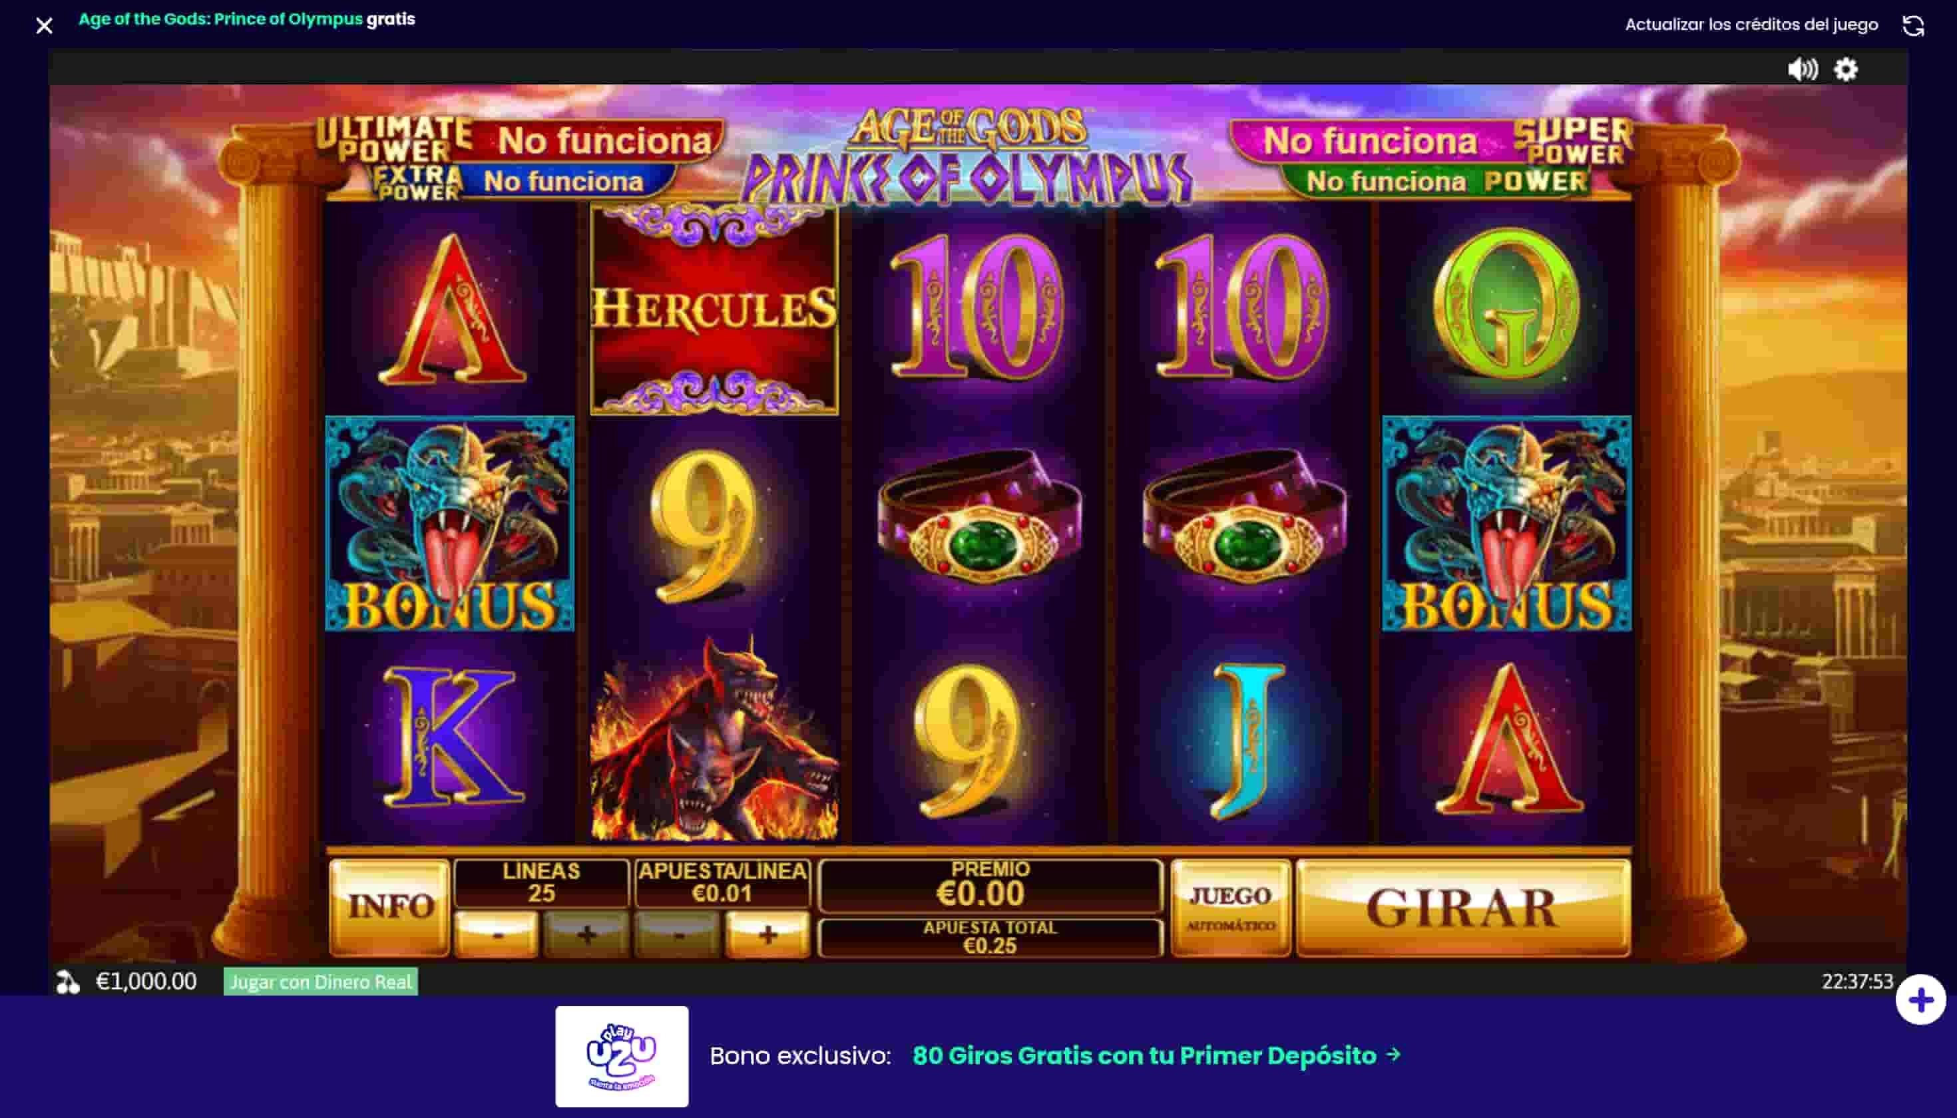This screenshot has width=1957, height=1118.
Task: Click the Cerberus fire hound symbol
Action: (x=714, y=737)
